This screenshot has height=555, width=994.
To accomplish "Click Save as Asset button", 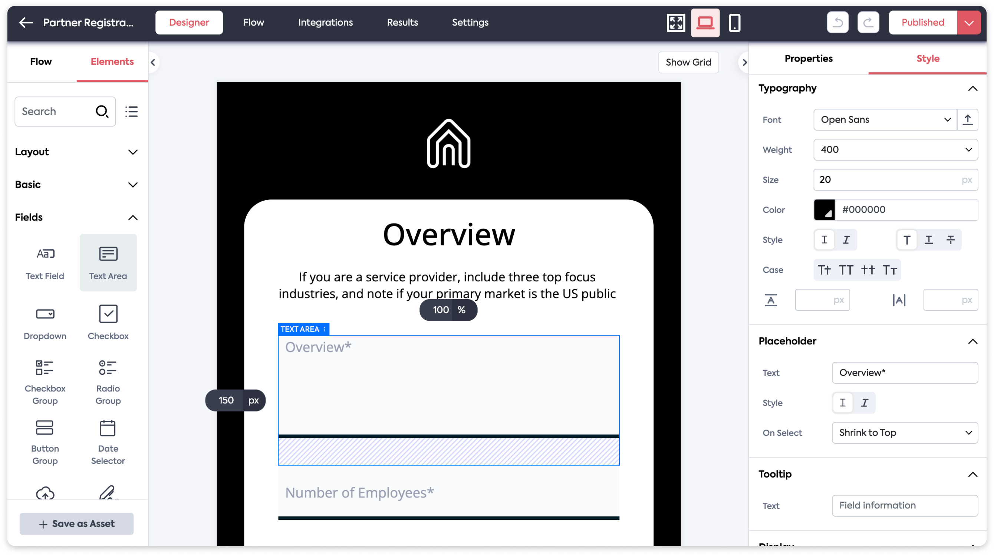I will tap(76, 524).
